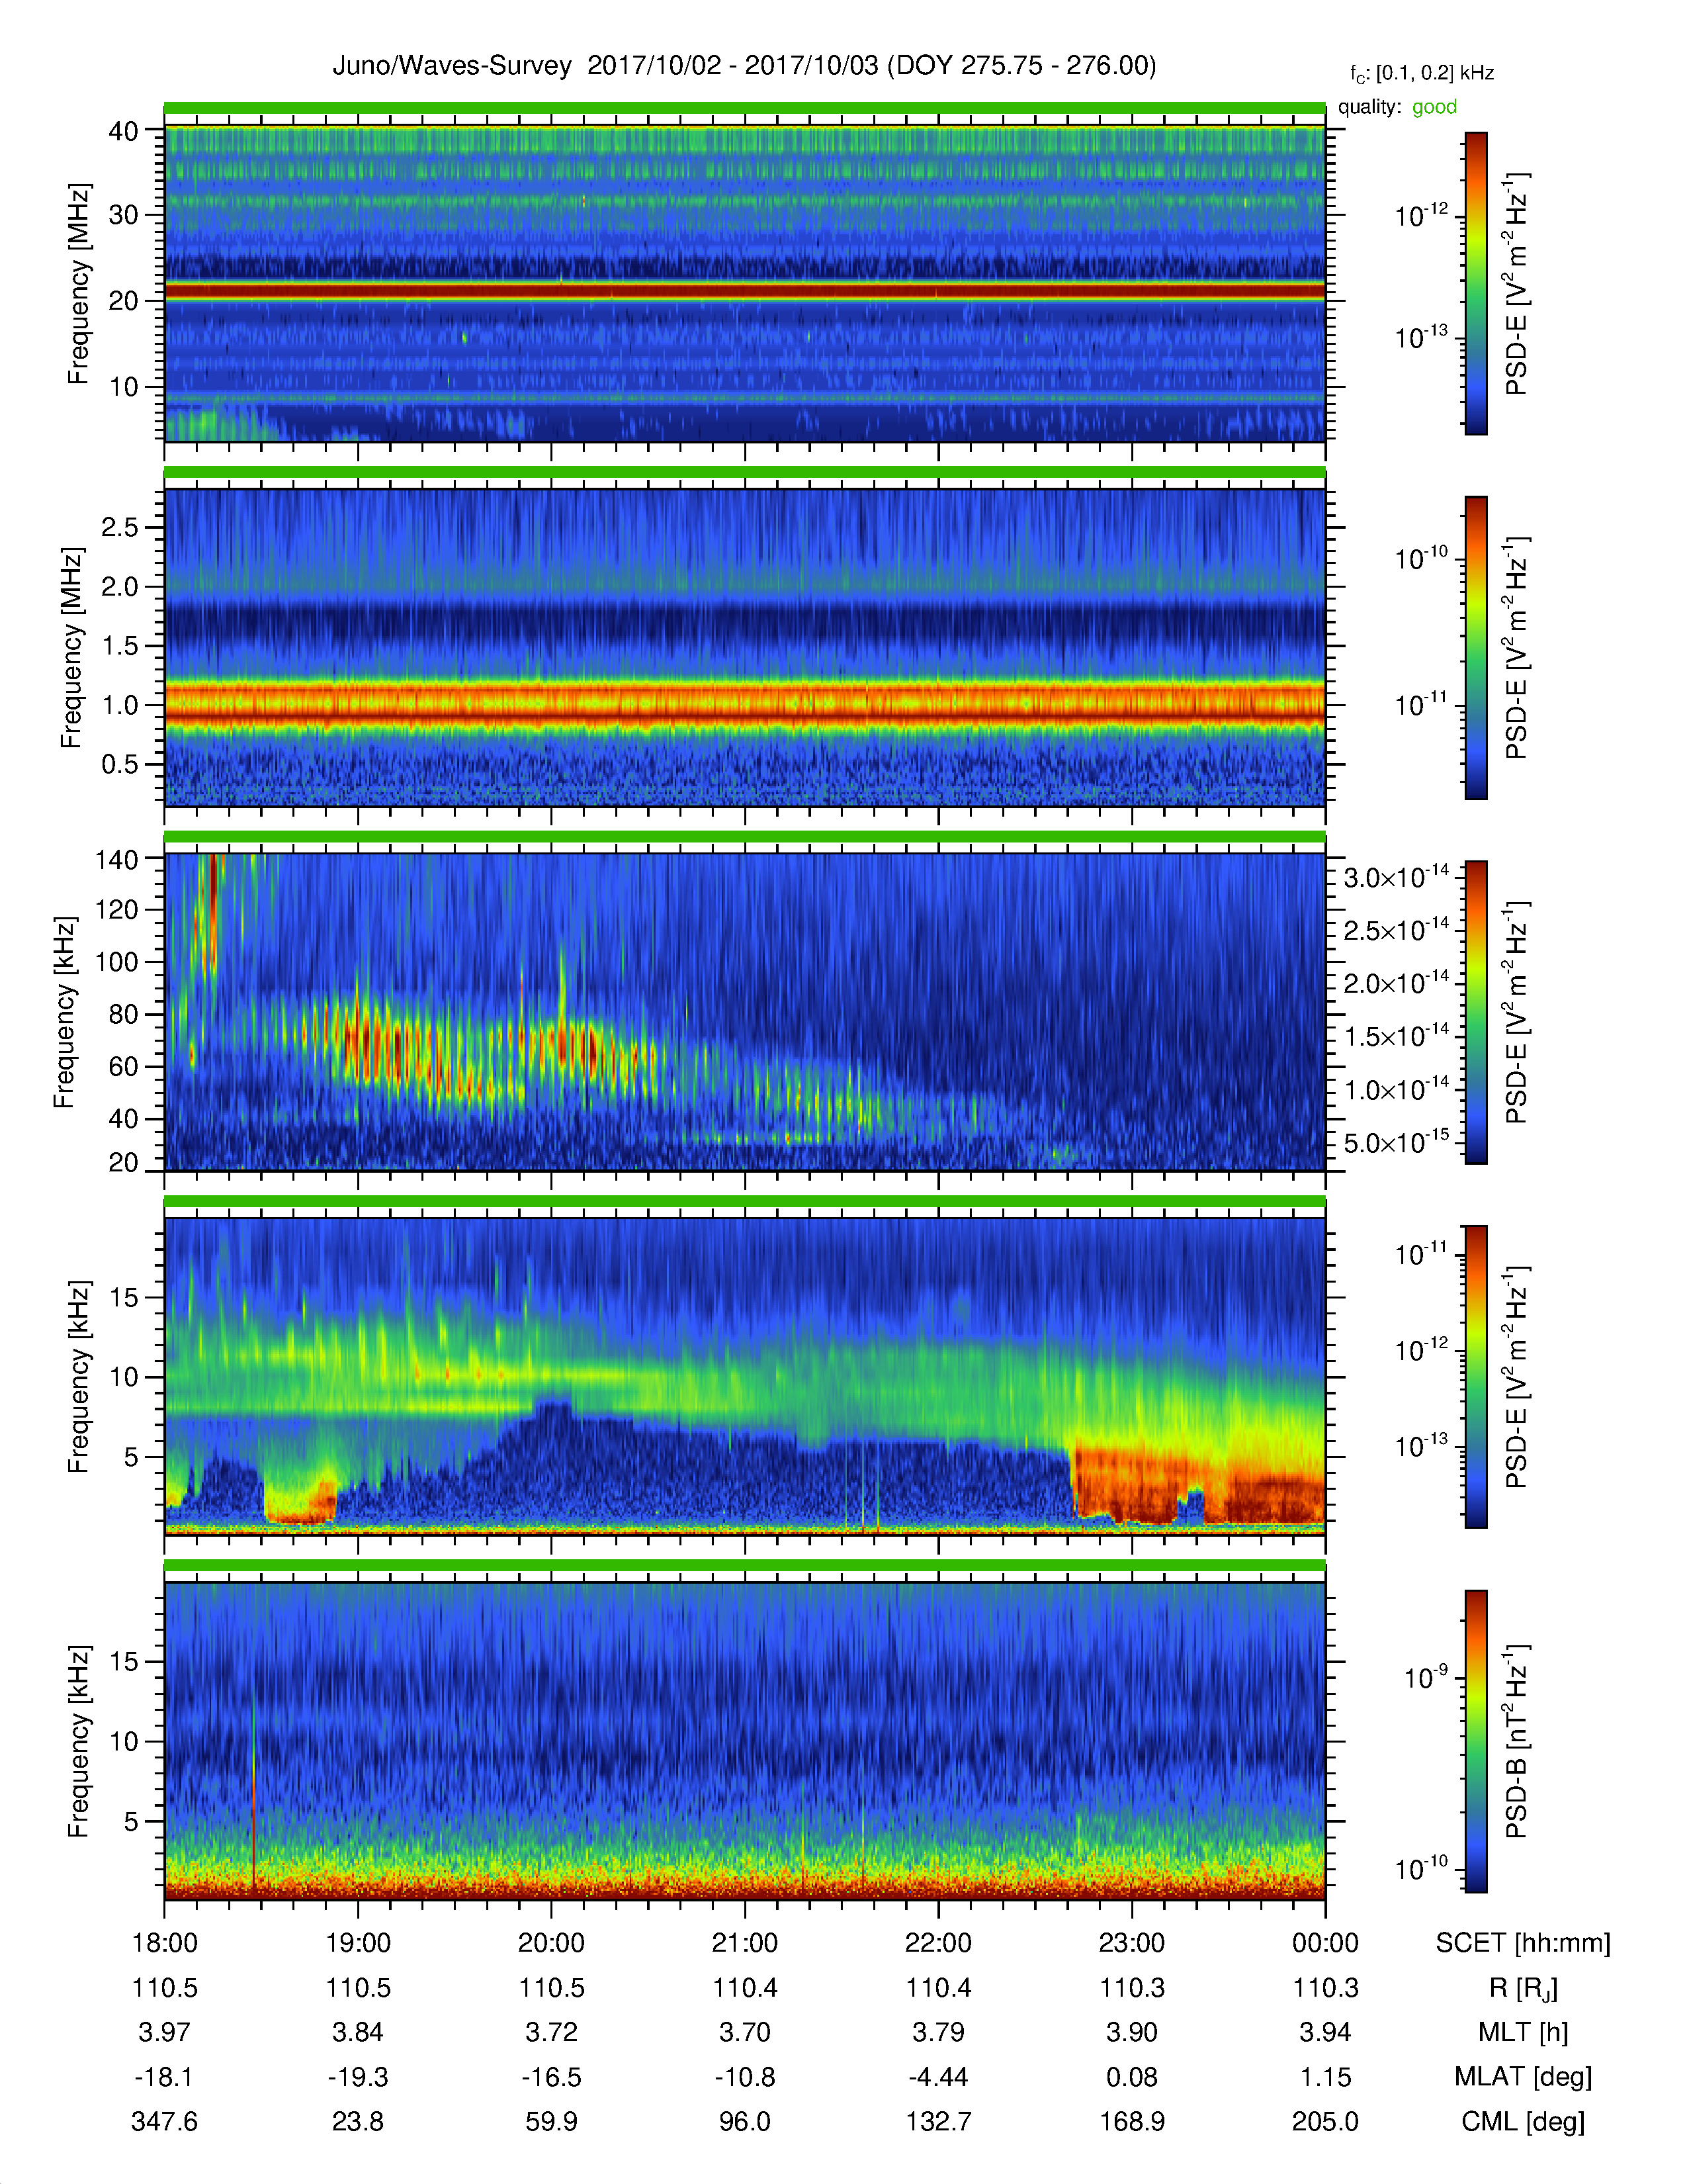The image size is (1687, 2184).
Task: Click the 22:00 time axis label
Action: pos(937,1943)
